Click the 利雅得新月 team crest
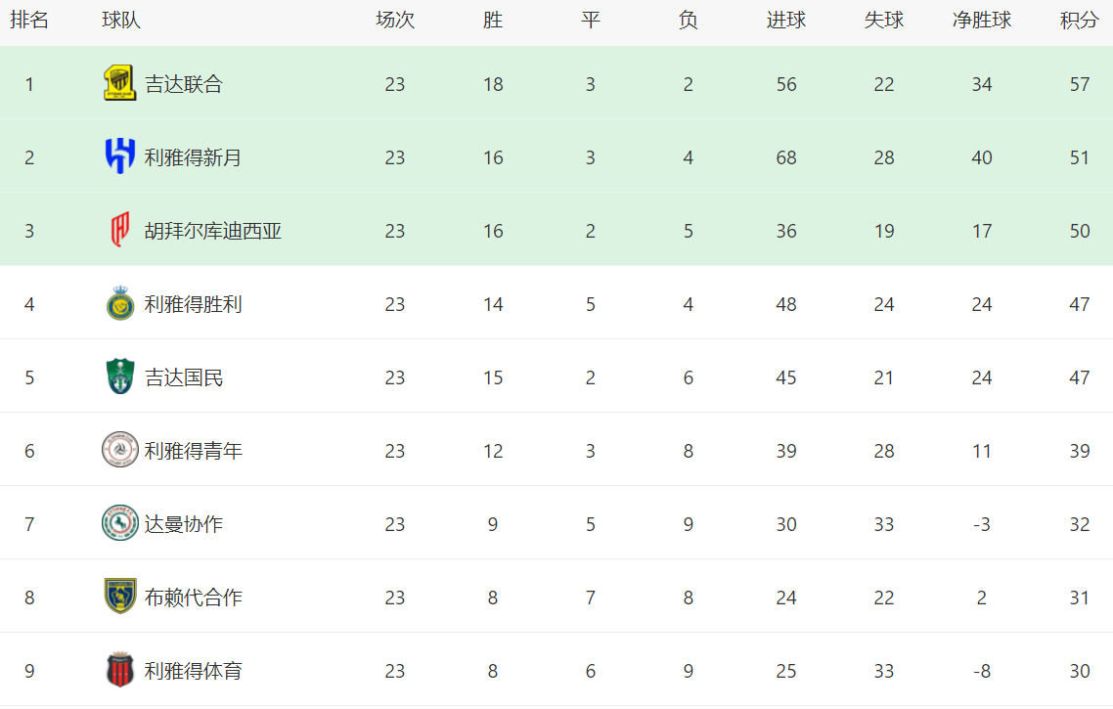The width and height of the screenshot is (1113, 709). [x=119, y=157]
